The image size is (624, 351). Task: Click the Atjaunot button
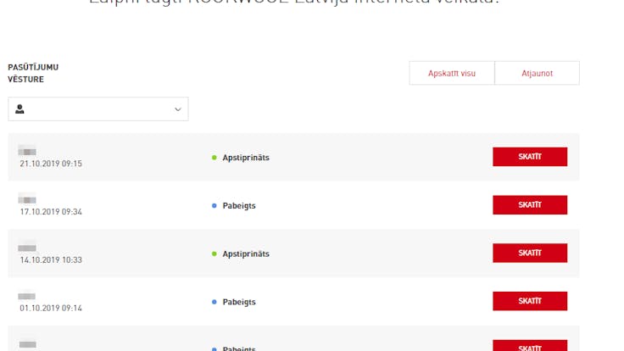[x=537, y=73]
